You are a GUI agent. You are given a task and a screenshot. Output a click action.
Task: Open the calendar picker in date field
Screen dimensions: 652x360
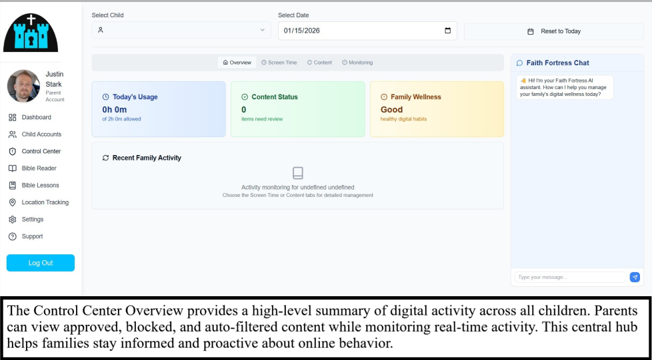click(x=447, y=31)
